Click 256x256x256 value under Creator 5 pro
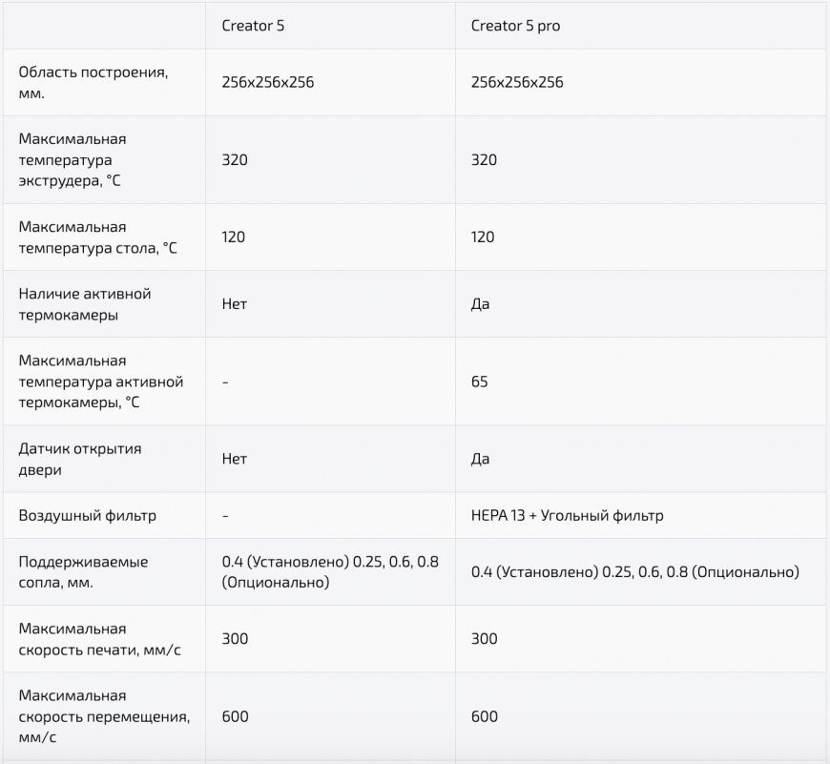Viewport: 830px width, 764px height. [517, 82]
